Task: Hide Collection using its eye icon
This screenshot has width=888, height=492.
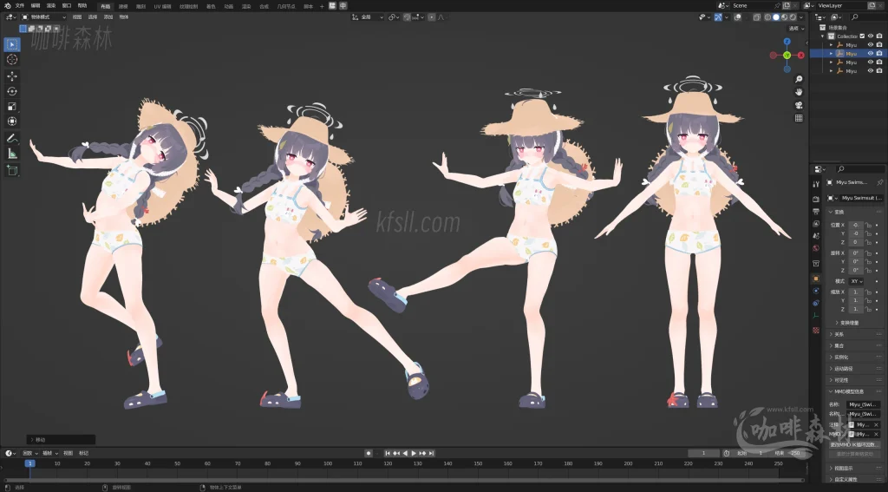Action: tap(871, 36)
